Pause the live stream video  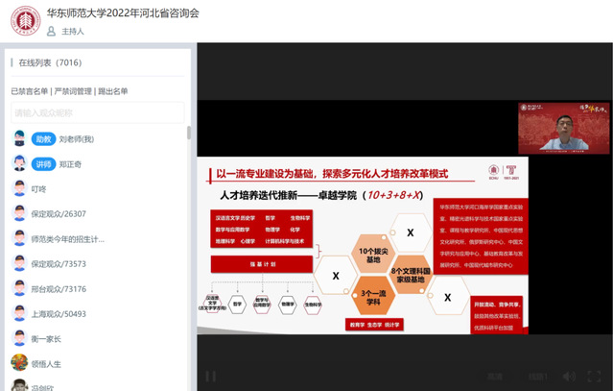click(x=211, y=377)
